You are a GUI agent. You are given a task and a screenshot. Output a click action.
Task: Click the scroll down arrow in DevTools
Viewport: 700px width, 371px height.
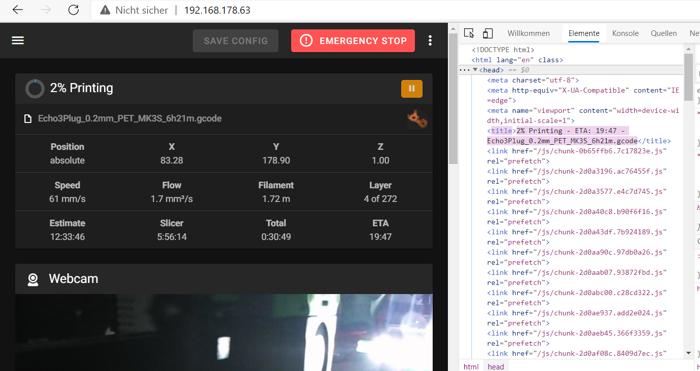click(688, 353)
